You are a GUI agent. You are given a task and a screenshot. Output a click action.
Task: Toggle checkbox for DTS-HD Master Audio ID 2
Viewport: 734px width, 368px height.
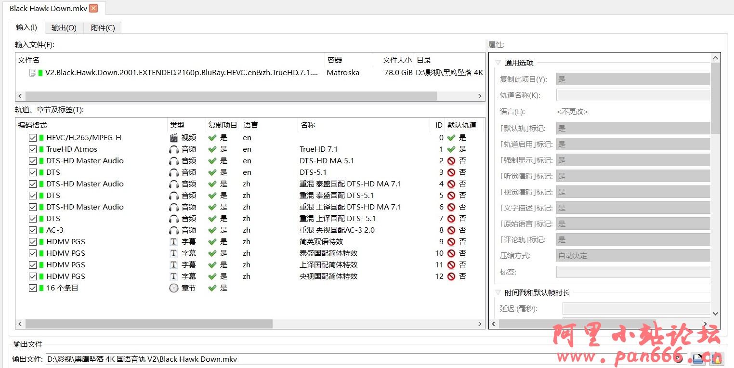33,161
